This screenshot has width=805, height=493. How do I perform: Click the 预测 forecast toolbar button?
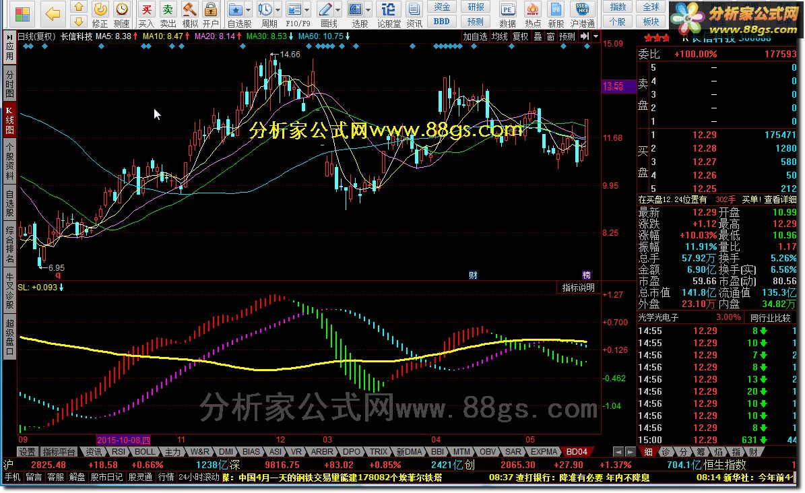[476, 22]
